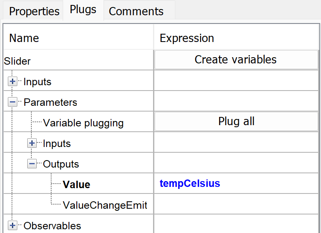Select the Parameters tree label
Viewport: 321px width, 233px height.
pos(50,102)
